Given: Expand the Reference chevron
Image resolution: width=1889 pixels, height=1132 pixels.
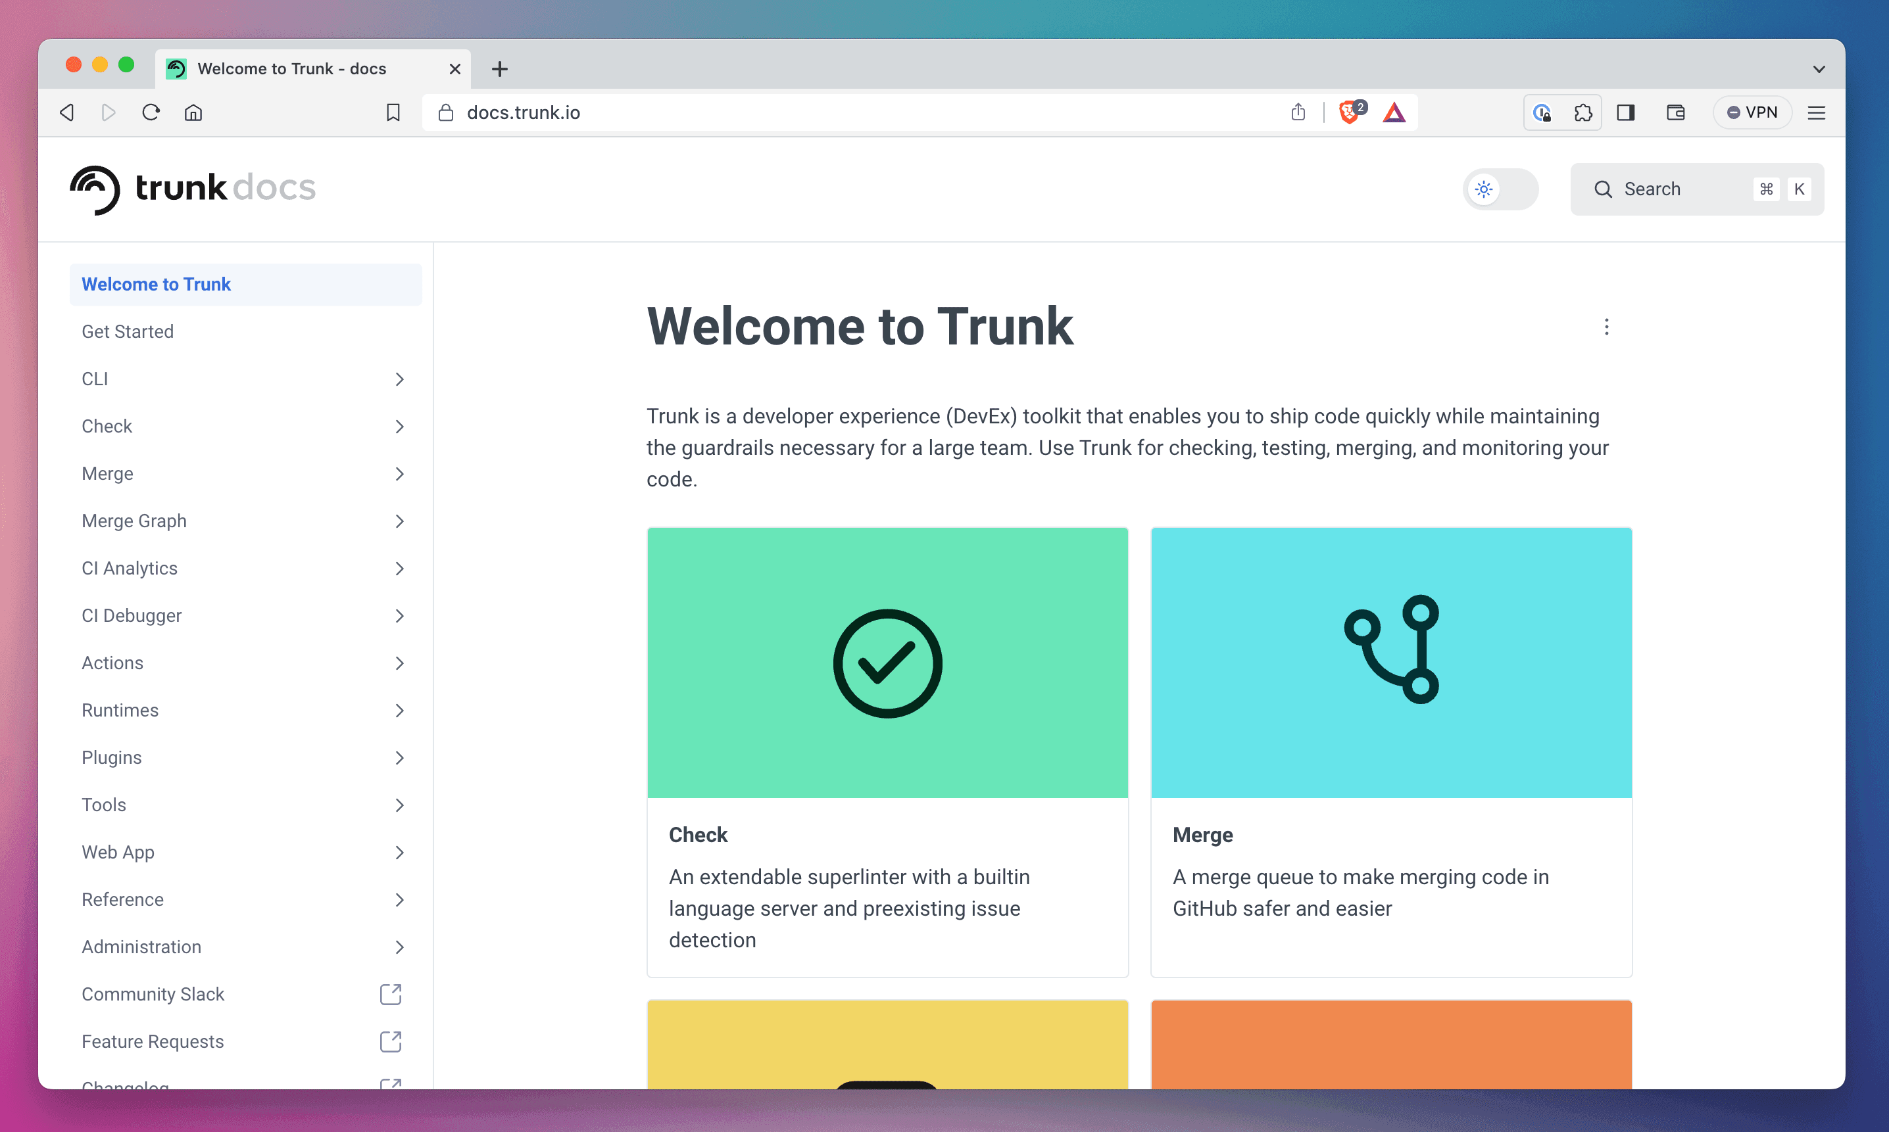Looking at the screenshot, I should [x=399, y=899].
